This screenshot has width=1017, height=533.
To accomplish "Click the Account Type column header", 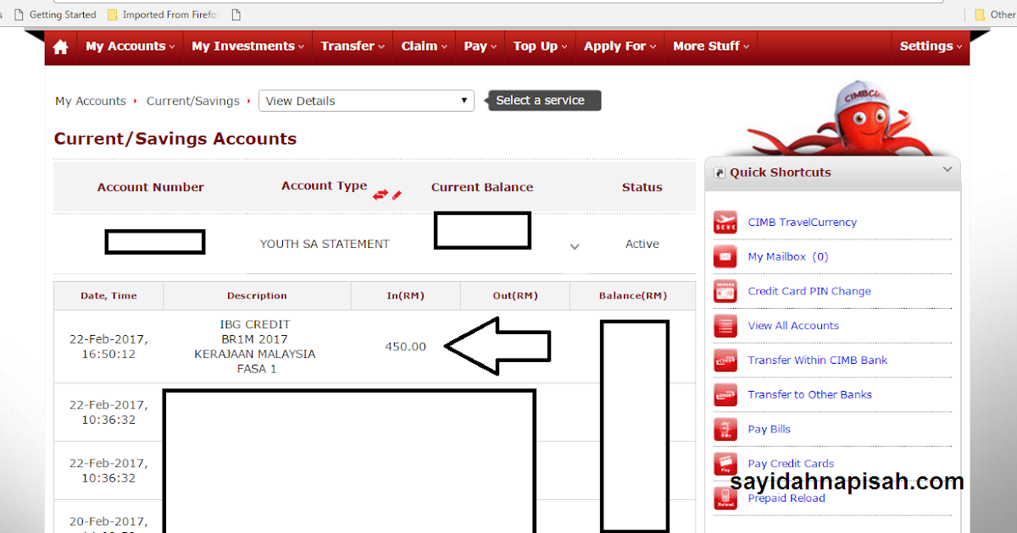I will (x=325, y=186).
